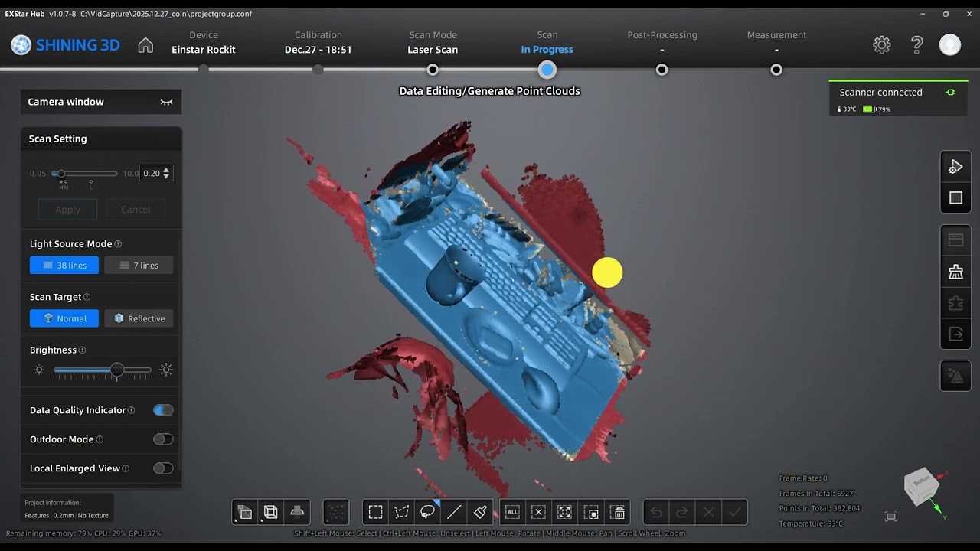Click the point display dots icon

pyautogui.click(x=336, y=512)
